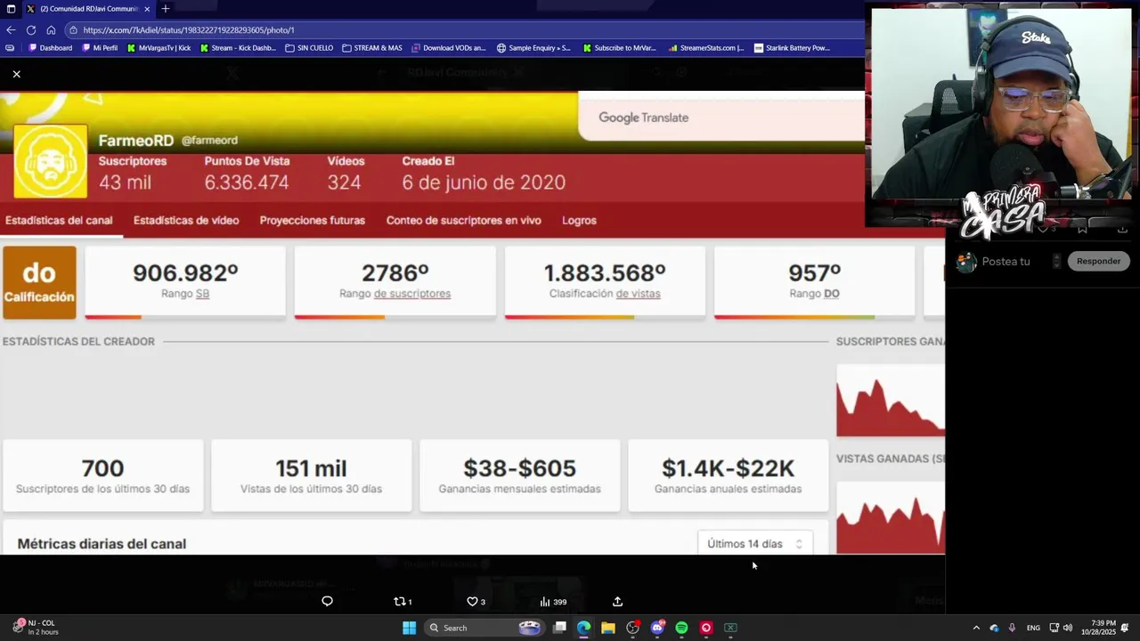Select the Estadísticas del canal tab

coord(59,220)
